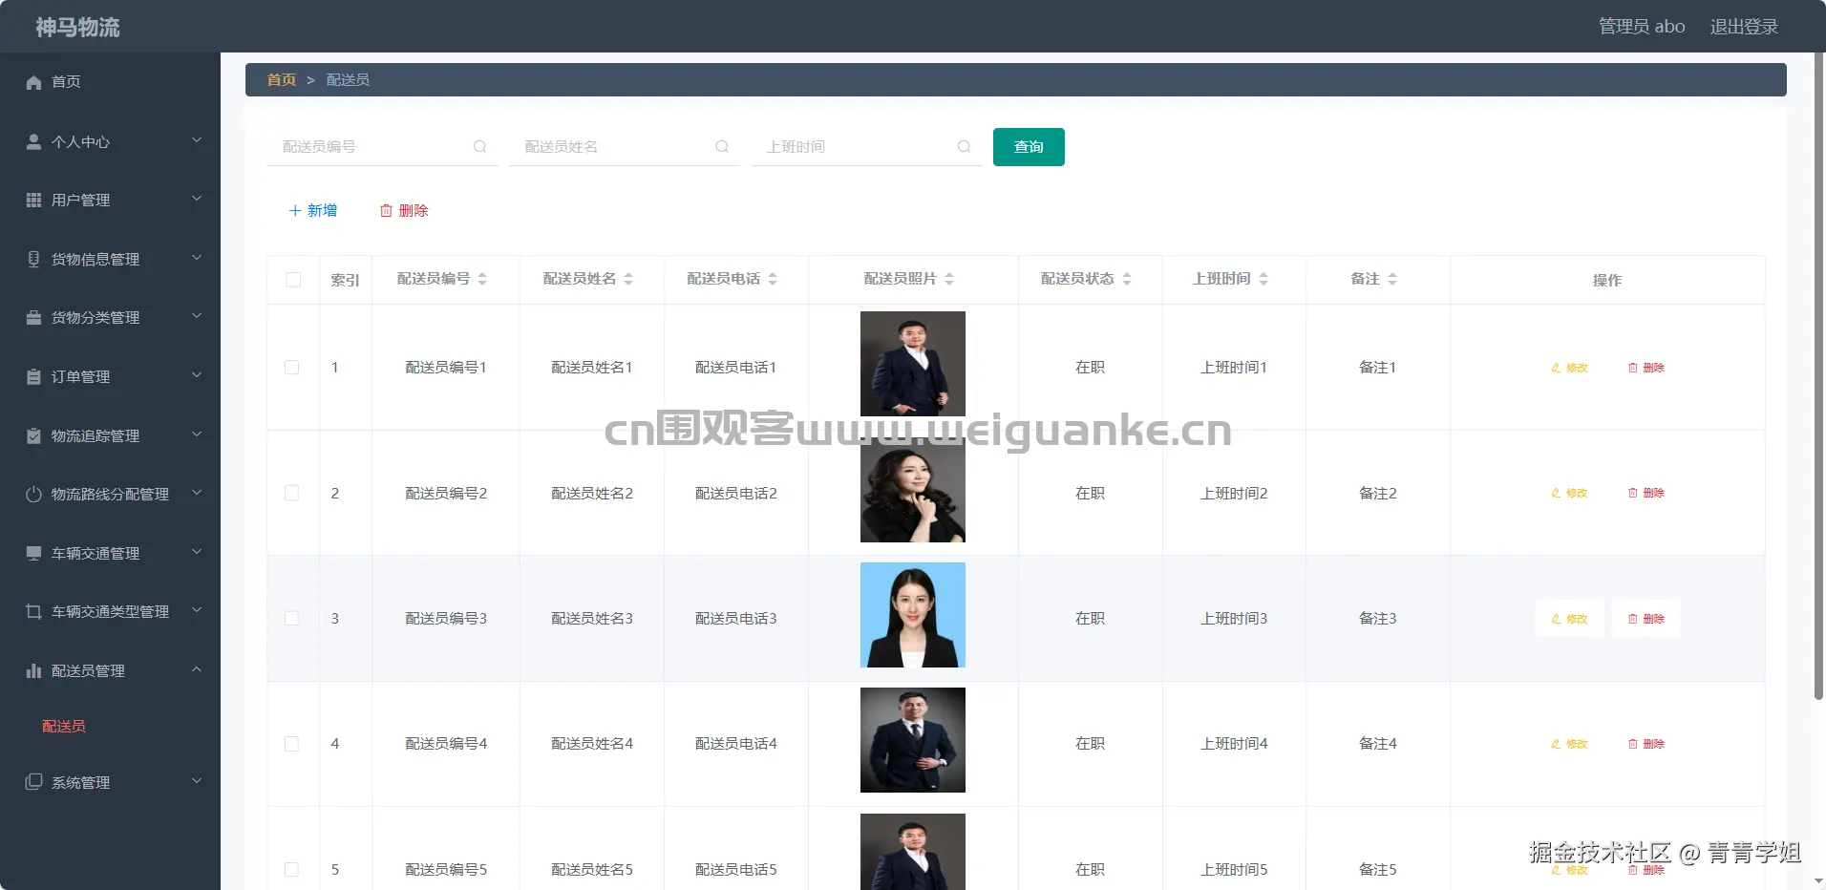The image size is (1826, 890).
Task: Click 修改 for row 配送员编号3
Action: pyautogui.click(x=1569, y=619)
